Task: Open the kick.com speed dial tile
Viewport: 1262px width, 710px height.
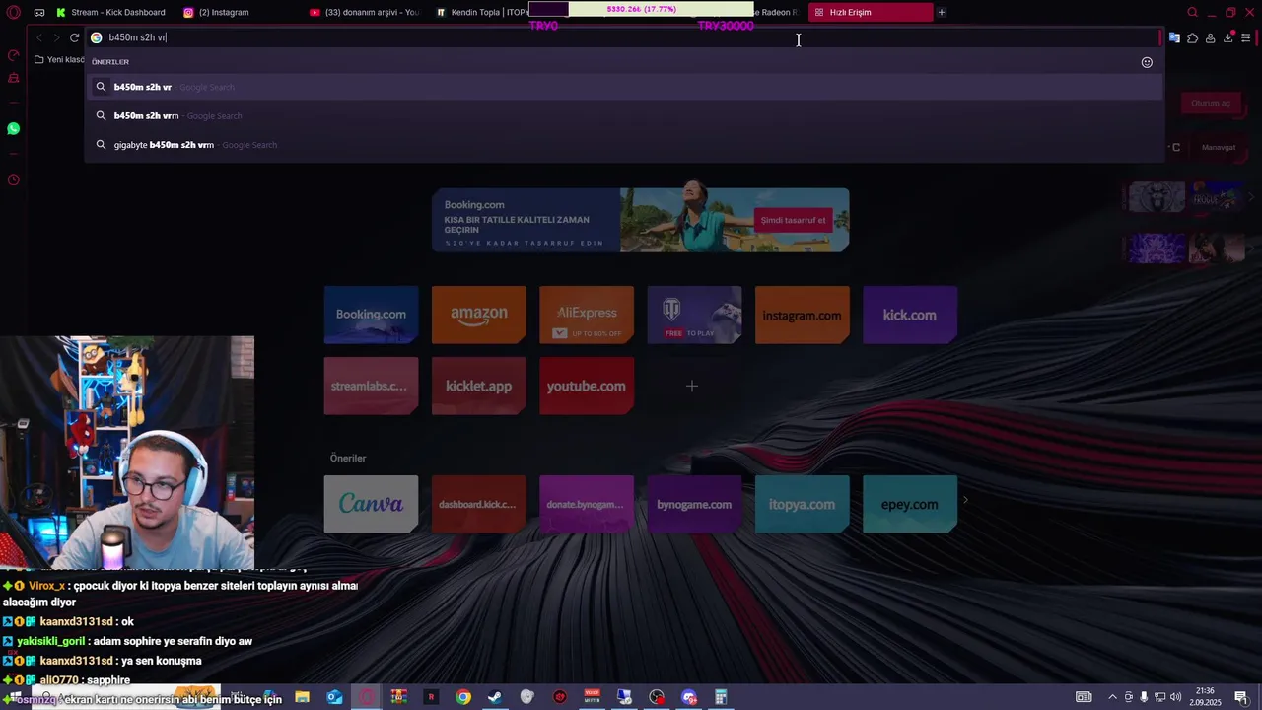Action: 910,315
